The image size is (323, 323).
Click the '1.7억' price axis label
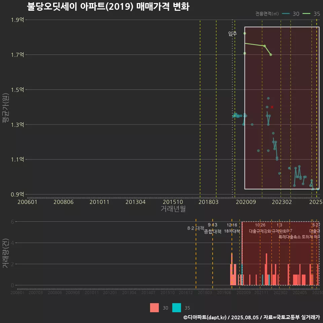coord(17,55)
